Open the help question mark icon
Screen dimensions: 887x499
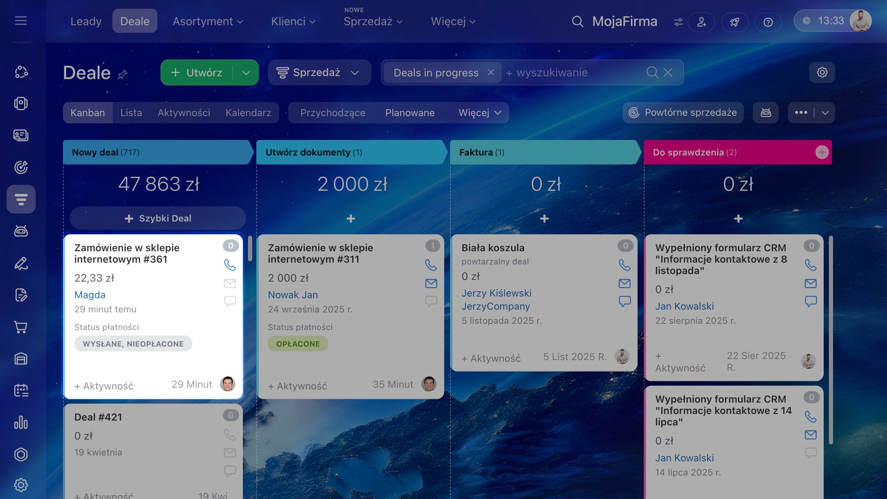[x=768, y=22]
